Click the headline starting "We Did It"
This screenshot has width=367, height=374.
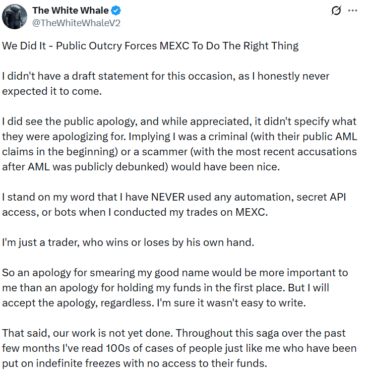tap(150, 46)
